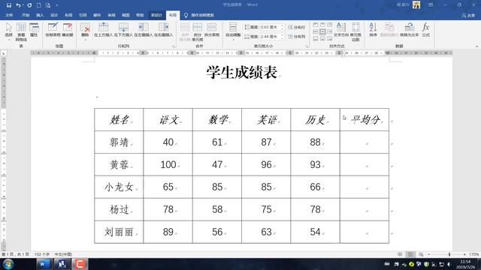481x270 pixels.
Task: Open the AutoFit (自动调整) dropdown
Action: (233, 31)
